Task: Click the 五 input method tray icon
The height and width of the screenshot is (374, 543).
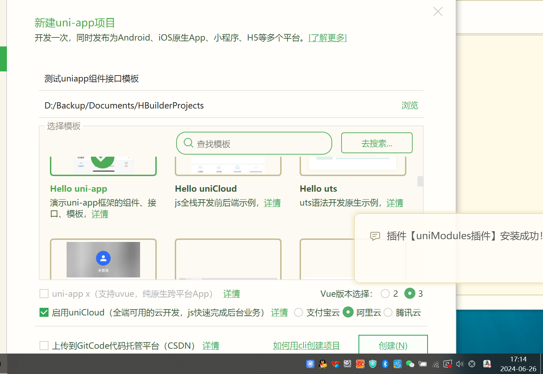Action: click(x=487, y=364)
